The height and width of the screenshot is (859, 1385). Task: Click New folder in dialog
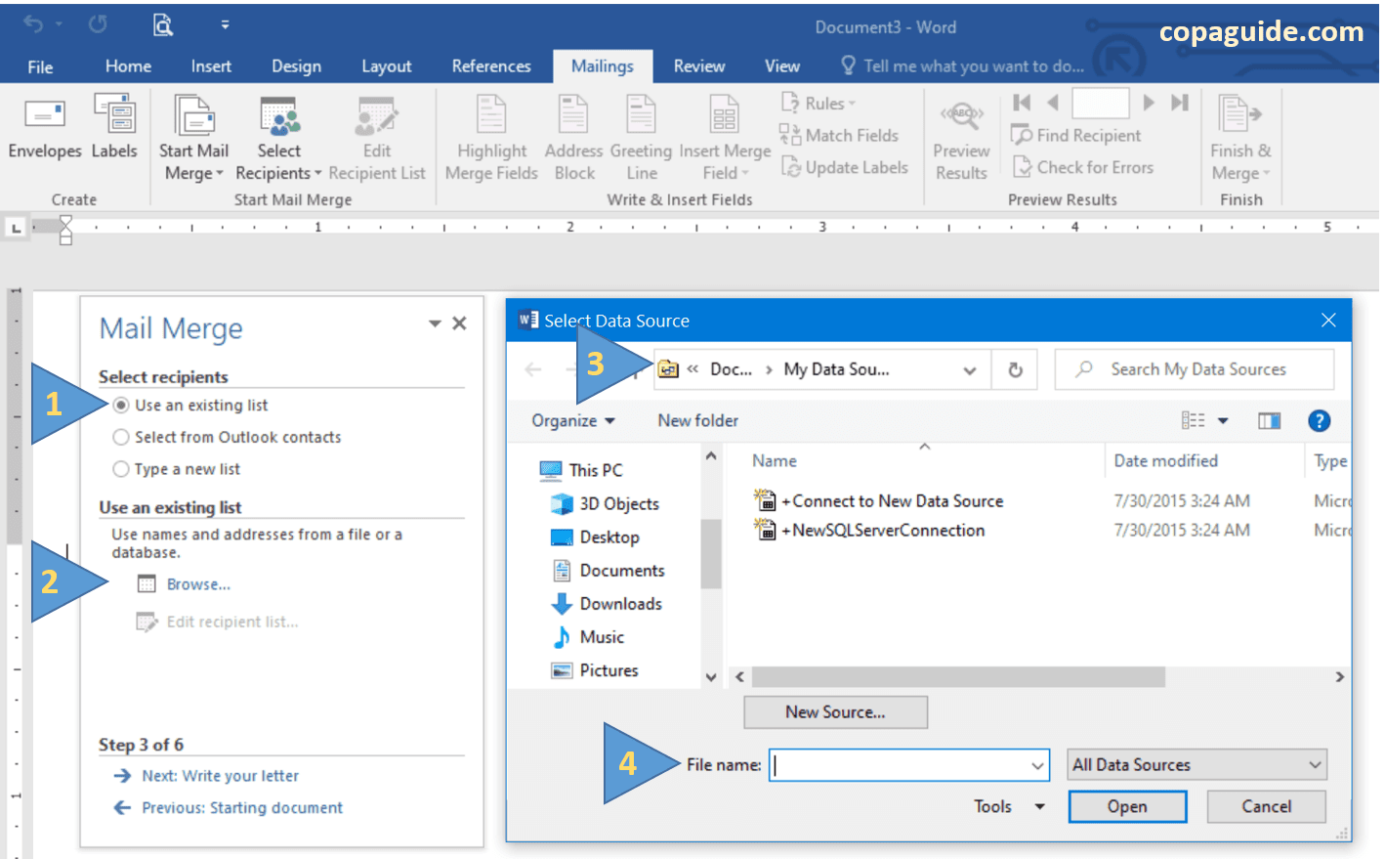point(697,420)
